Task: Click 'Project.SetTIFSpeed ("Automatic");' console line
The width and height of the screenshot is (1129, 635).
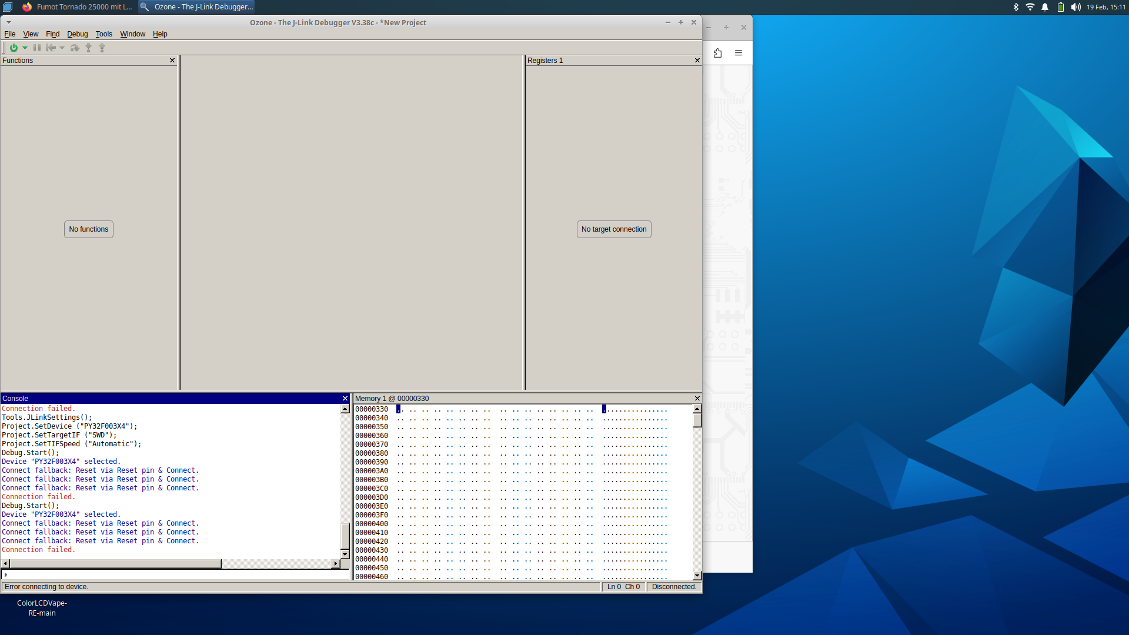Action: (x=72, y=444)
